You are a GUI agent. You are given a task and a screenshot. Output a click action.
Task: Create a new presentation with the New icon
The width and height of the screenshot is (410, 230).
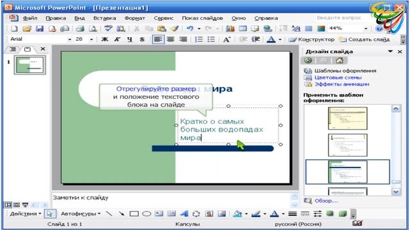click(x=14, y=28)
